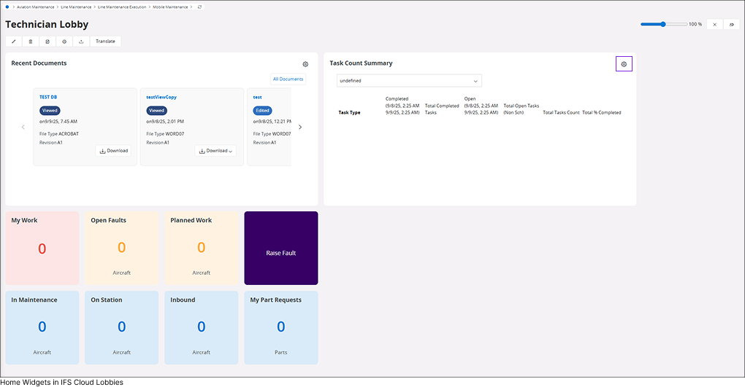This screenshot has width=745, height=387.
Task: Click the Recent Documents heading
Action: (x=39, y=63)
